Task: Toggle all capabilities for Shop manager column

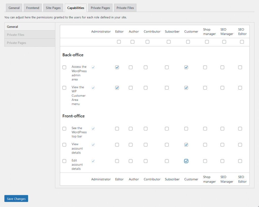Action: [207, 42]
